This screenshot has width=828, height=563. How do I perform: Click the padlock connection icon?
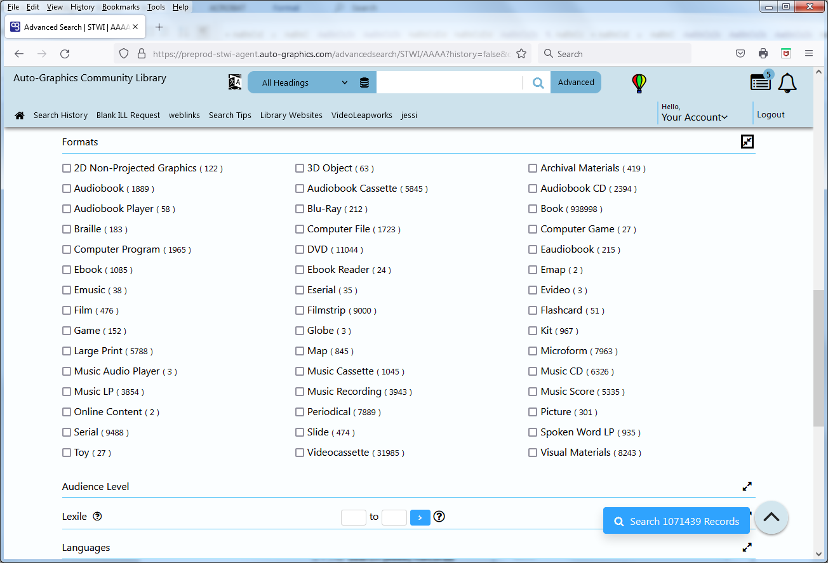[141, 54]
